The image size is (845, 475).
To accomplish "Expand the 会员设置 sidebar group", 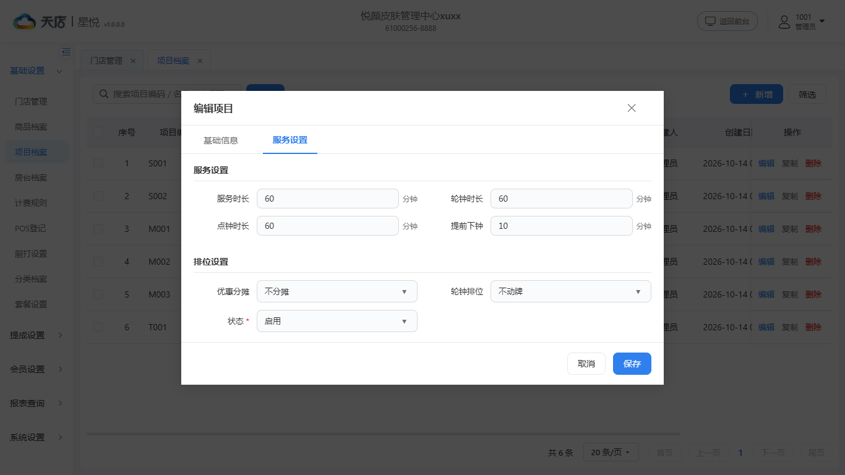I will coord(36,369).
